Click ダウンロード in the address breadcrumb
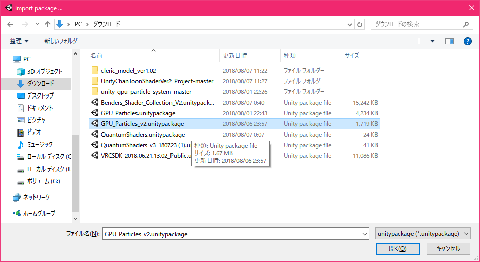 click(x=107, y=24)
